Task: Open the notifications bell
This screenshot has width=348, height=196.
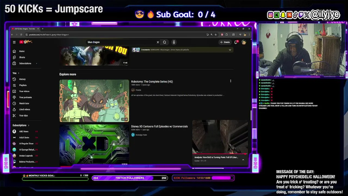Action: tap(236, 42)
